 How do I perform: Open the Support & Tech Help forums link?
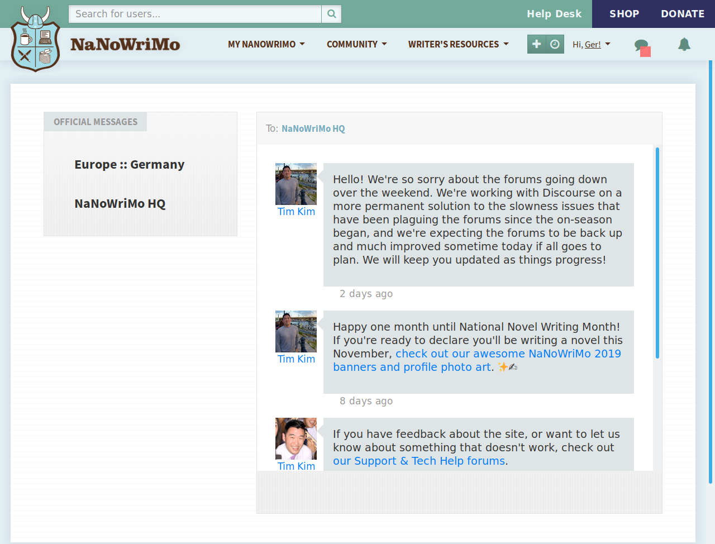click(x=419, y=461)
